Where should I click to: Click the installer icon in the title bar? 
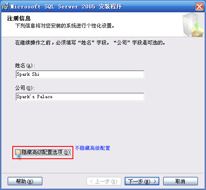(x=6, y=7)
